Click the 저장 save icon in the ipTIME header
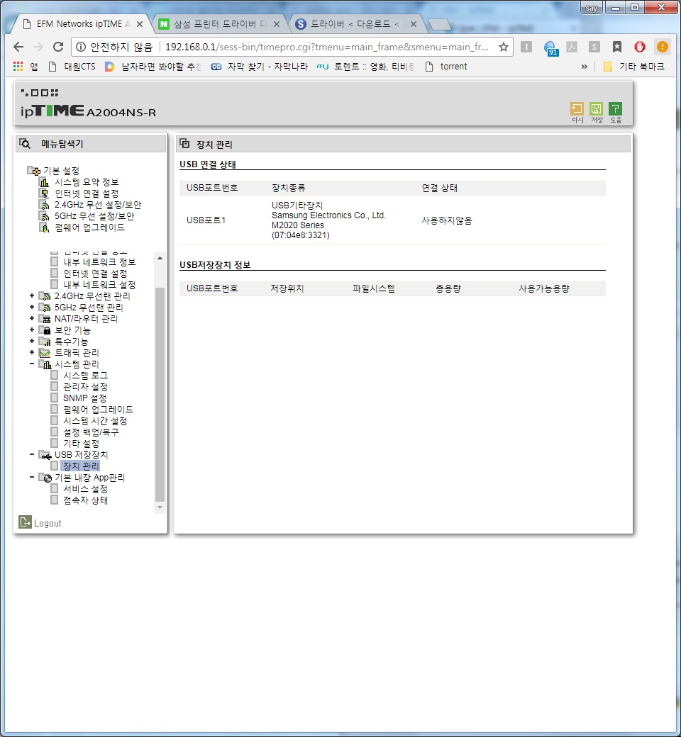This screenshot has height=737, width=681. pyautogui.click(x=597, y=113)
